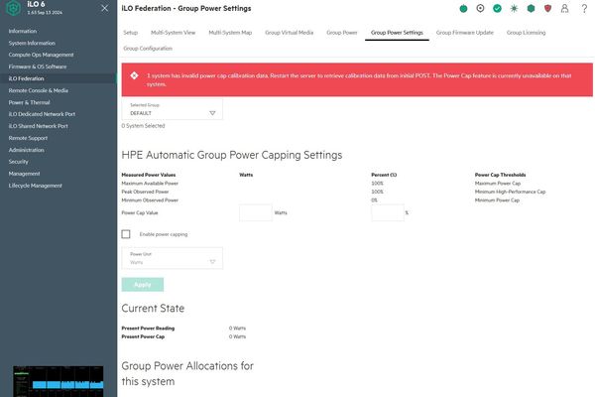
Task: Go to Compute Ops Management
Action: [x=41, y=55]
